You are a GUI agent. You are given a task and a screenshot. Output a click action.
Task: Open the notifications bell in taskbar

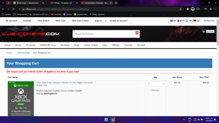point(215,120)
